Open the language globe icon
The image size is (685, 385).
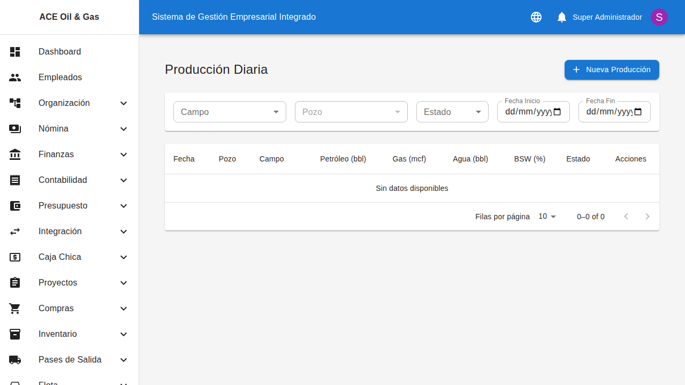point(536,17)
